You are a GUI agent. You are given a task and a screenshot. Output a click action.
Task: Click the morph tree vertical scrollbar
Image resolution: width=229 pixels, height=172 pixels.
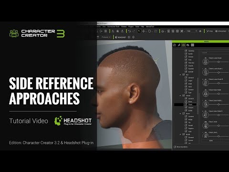click(198, 96)
